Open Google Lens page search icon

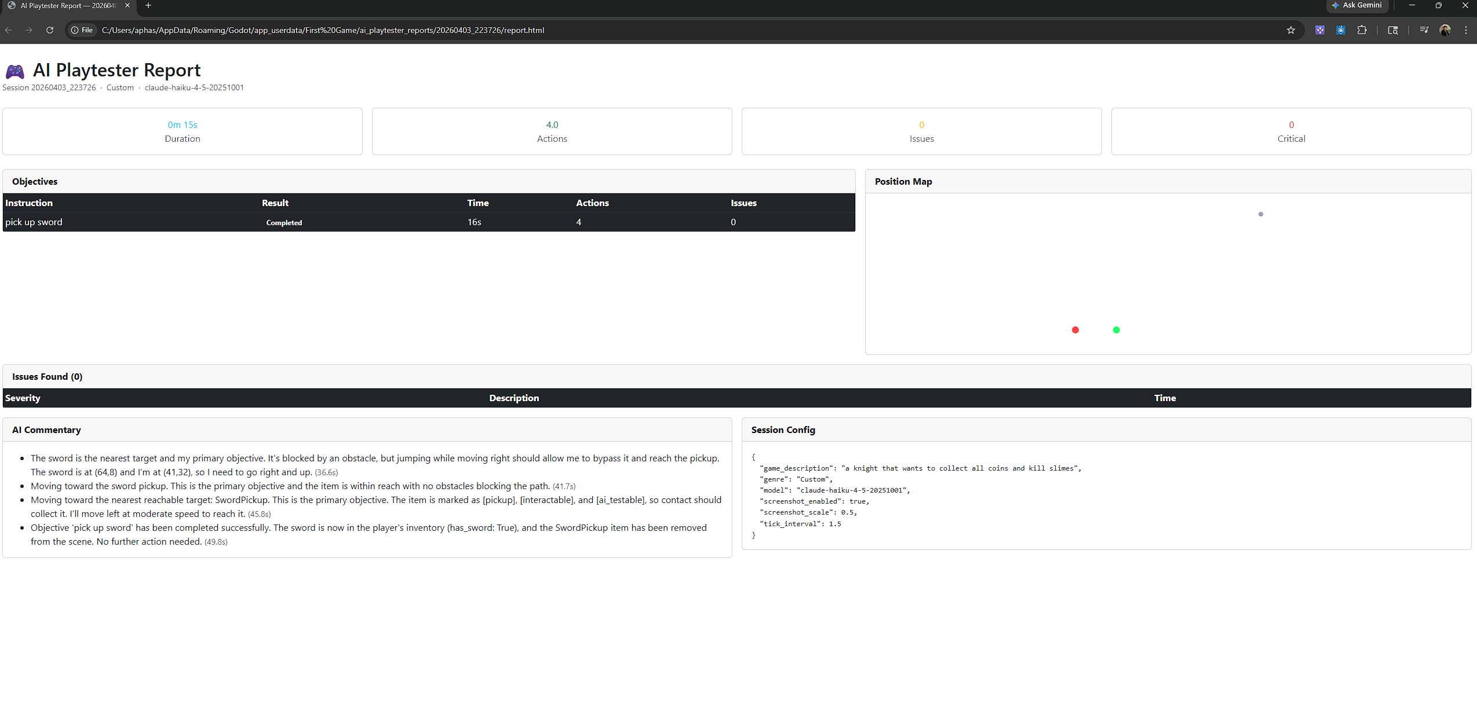coord(1393,30)
